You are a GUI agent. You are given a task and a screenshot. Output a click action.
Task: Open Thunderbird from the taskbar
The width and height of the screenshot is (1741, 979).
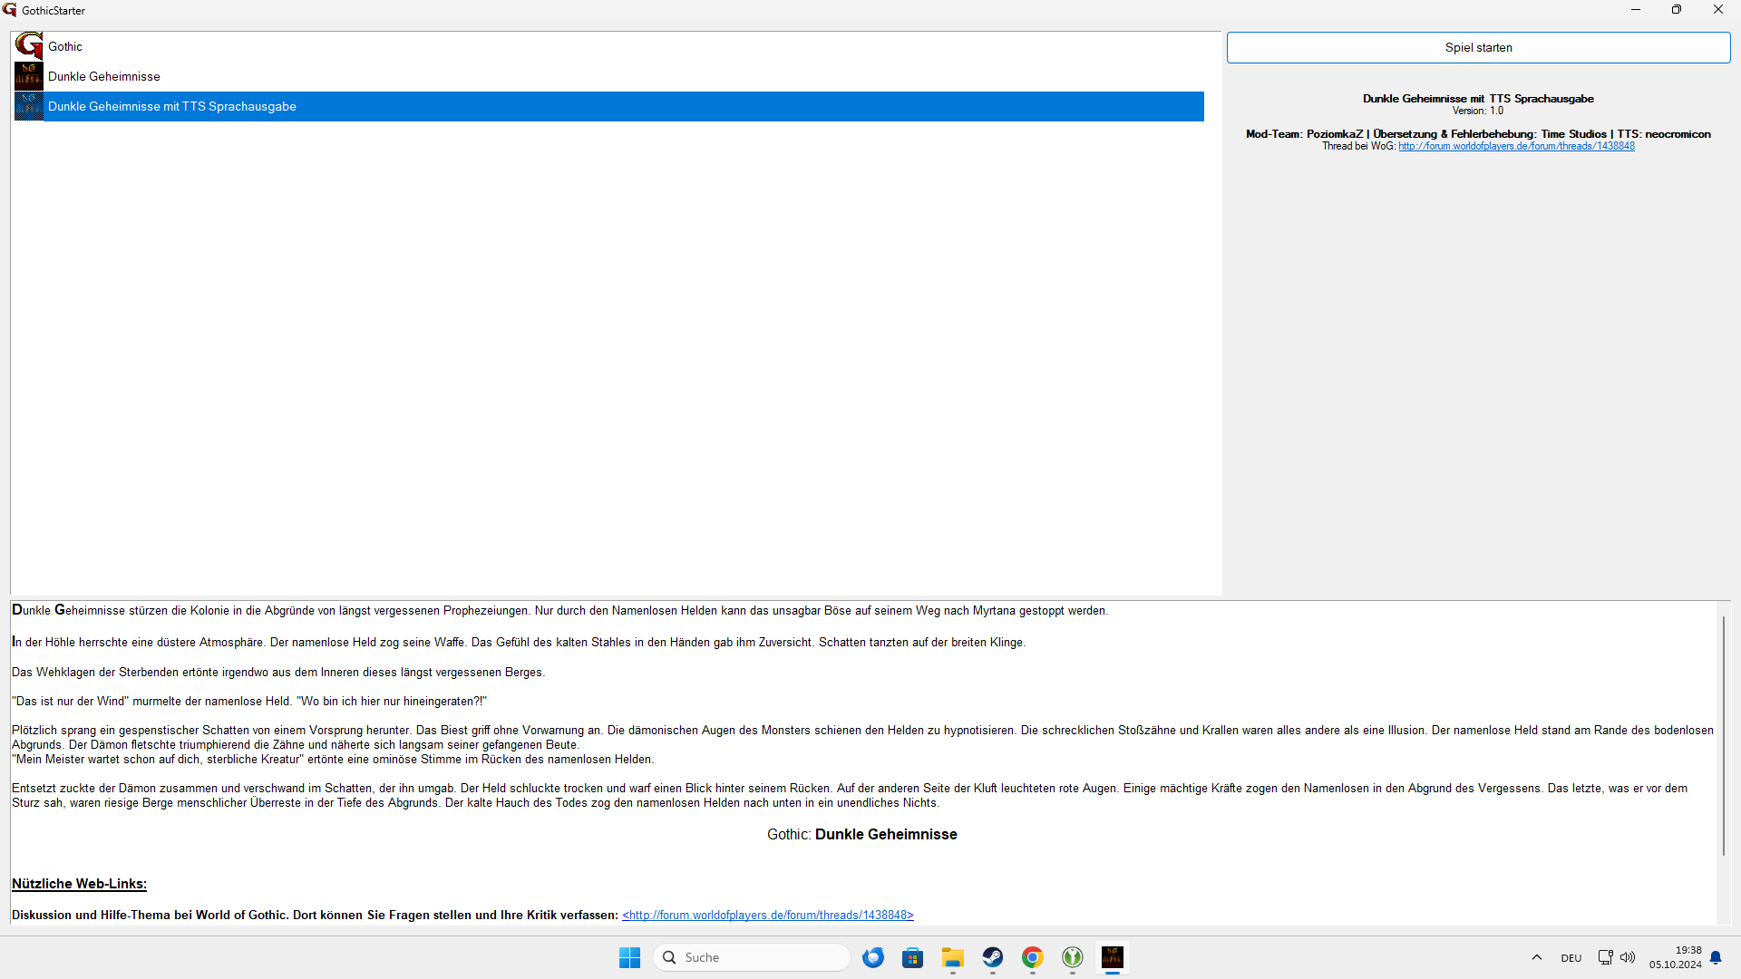(x=873, y=957)
